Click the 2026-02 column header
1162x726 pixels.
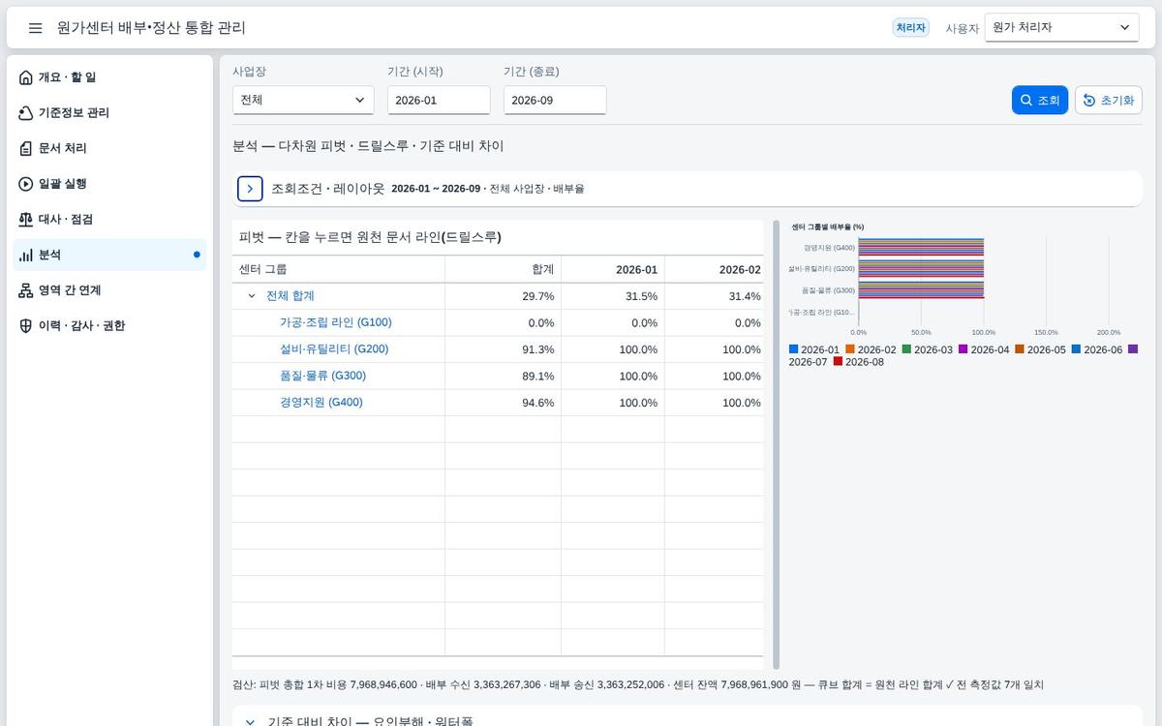point(716,269)
